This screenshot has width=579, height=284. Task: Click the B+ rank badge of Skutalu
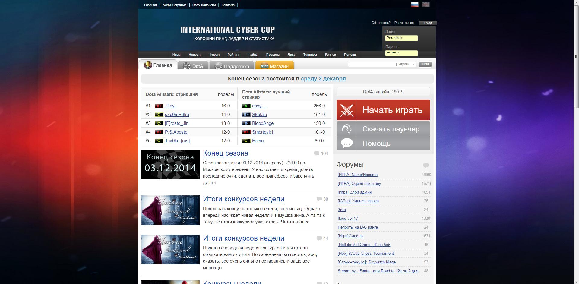click(246, 115)
